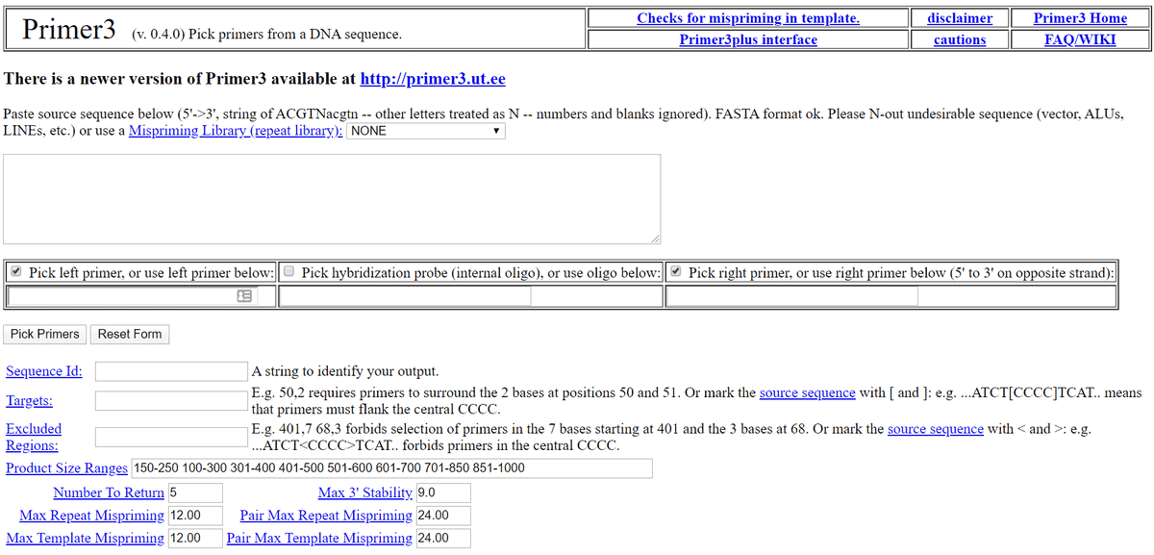Open the source sequence link in Excluded Regions description
Viewport: 1154px width, 555px height.
point(935,429)
